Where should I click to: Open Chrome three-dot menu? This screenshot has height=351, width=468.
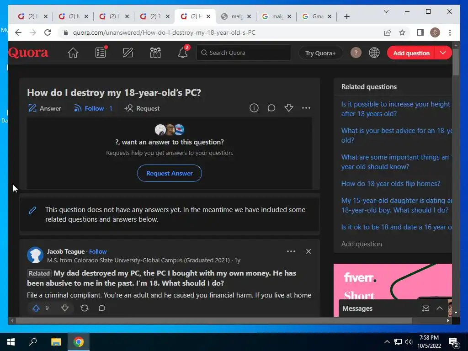(450, 32)
